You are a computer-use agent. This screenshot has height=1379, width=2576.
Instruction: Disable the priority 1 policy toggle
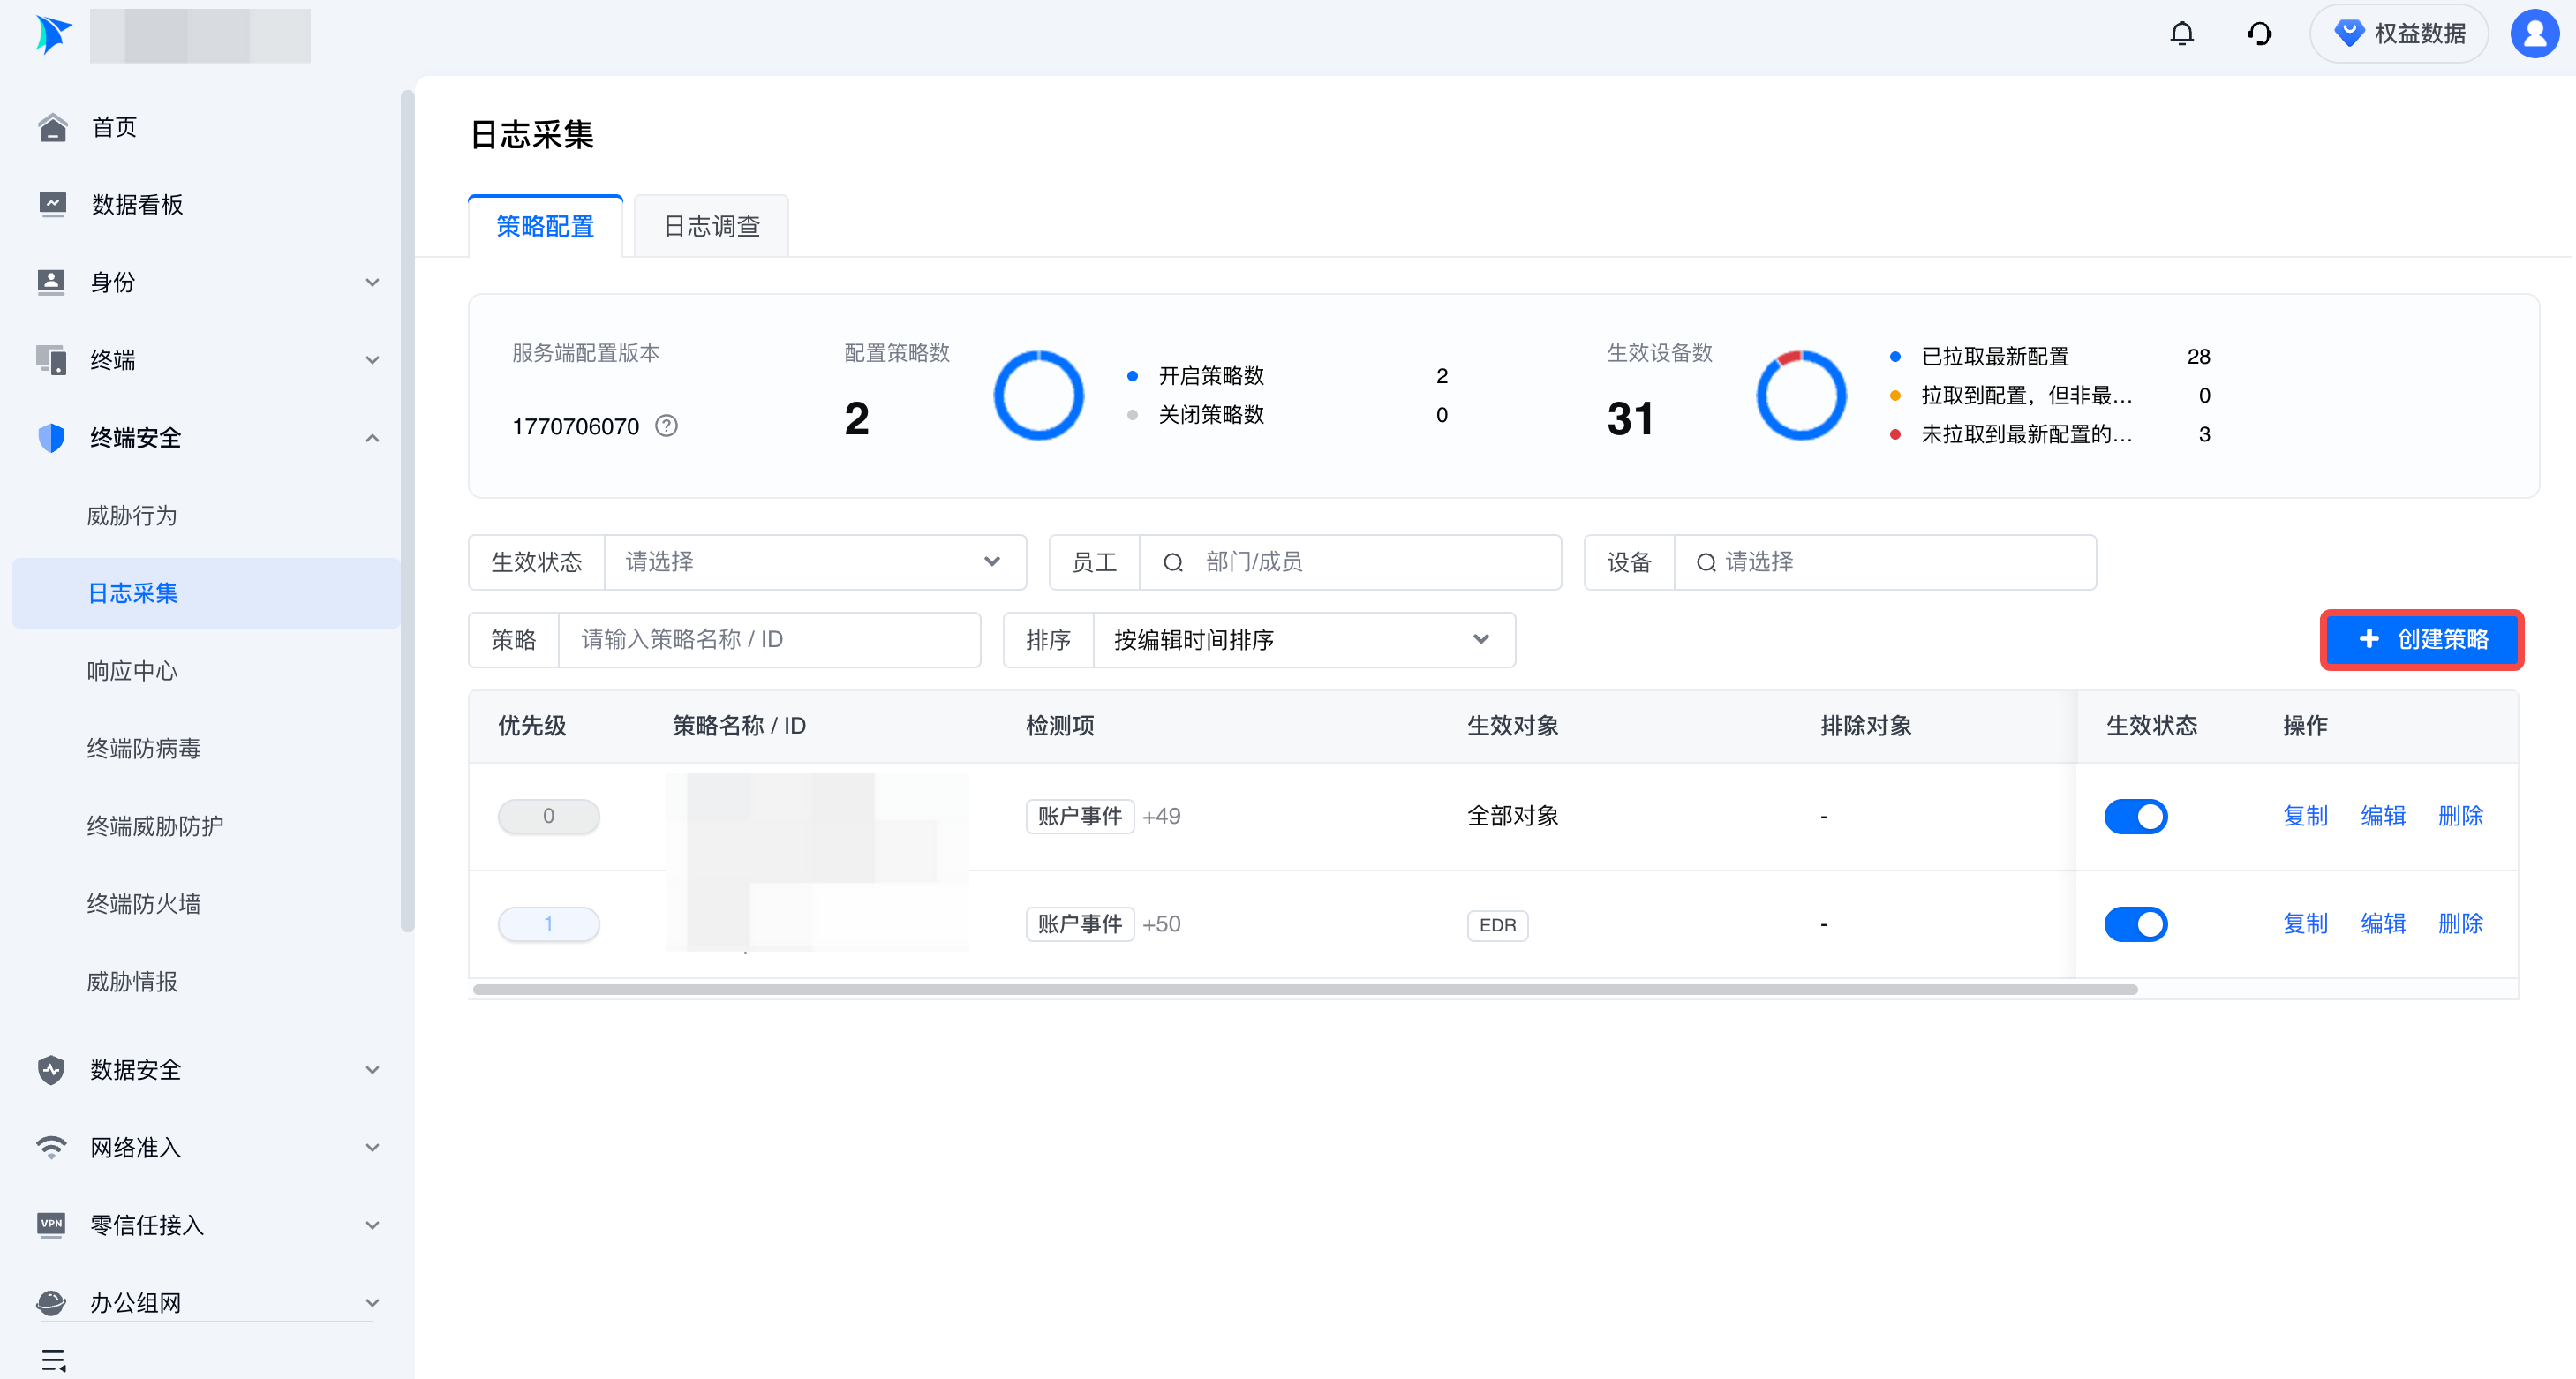pos(2135,924)
